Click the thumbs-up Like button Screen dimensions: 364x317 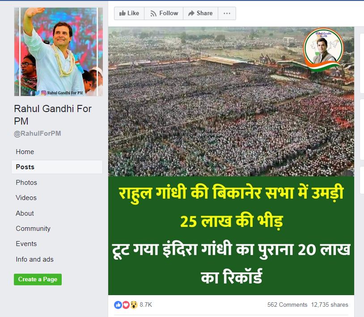[129, 13]
